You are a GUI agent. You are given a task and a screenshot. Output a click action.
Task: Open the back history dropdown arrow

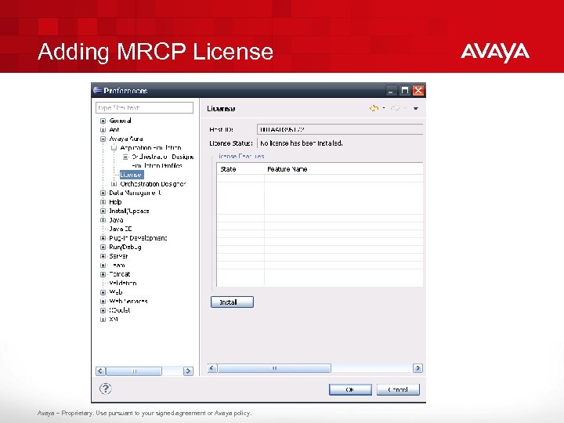[x=384, y=108]
